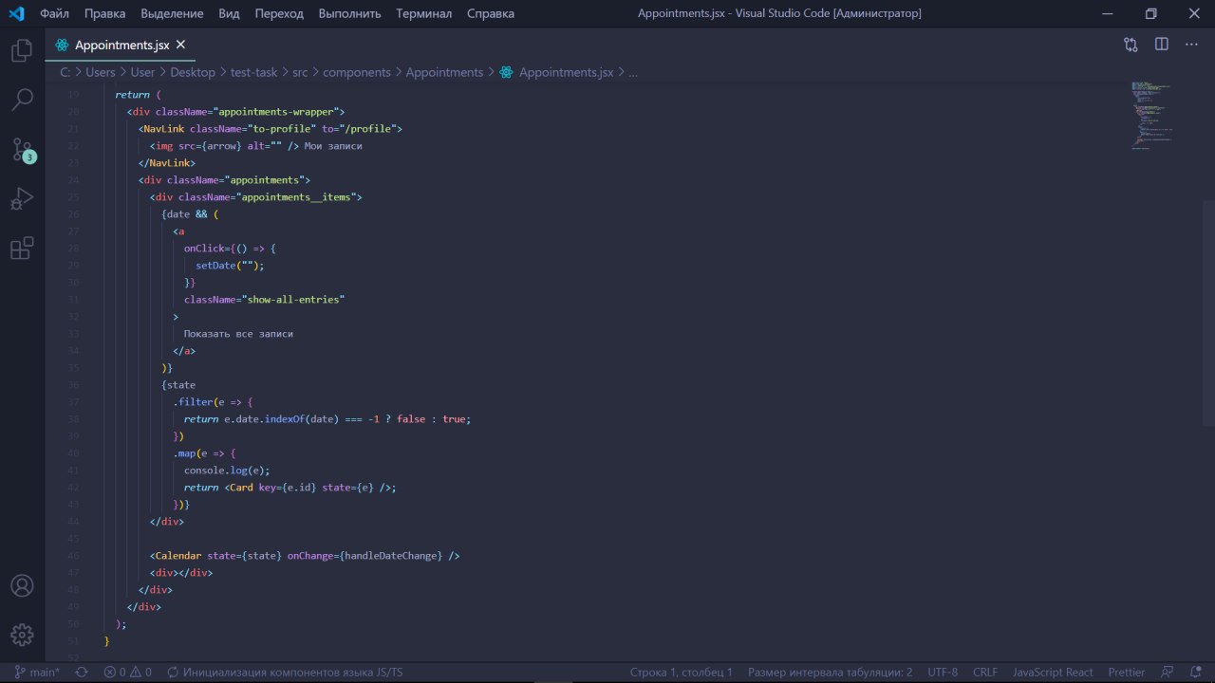Screen dimensions: 1215x683
Task: Open the Файл menu
Action: tap(55, 13)
